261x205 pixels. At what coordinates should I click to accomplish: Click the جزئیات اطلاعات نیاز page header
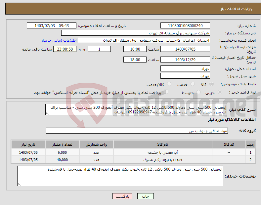point(237,9)
